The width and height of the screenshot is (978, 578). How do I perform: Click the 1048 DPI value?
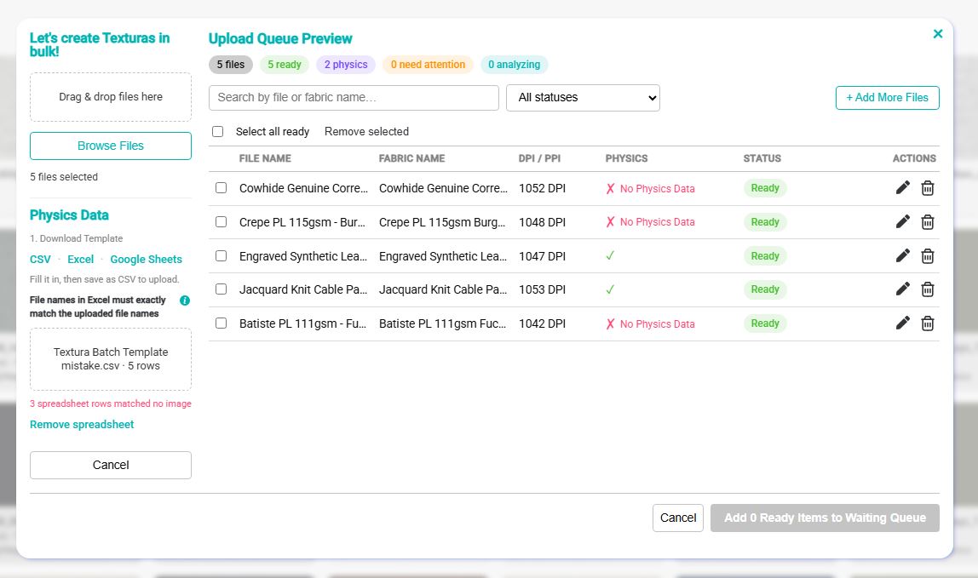pyautogui.click(x=542, y=222)
